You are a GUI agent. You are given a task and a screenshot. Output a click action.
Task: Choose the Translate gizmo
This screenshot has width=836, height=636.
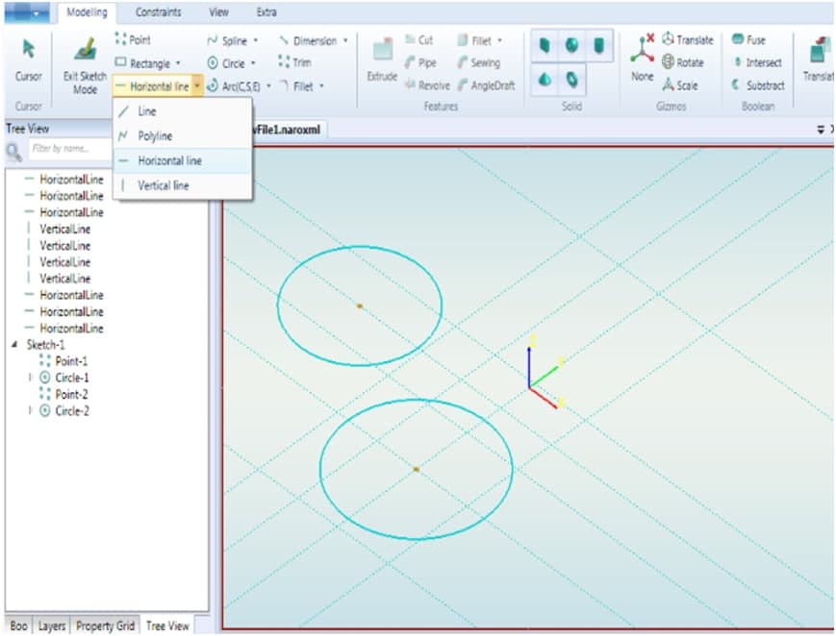[x=687, y=40]
